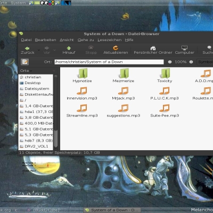Viewport: 213px width, 213px height.
Task: Open Persönlicher Ordner home folder
Action: pyautogui.click(x=153, y=50)
